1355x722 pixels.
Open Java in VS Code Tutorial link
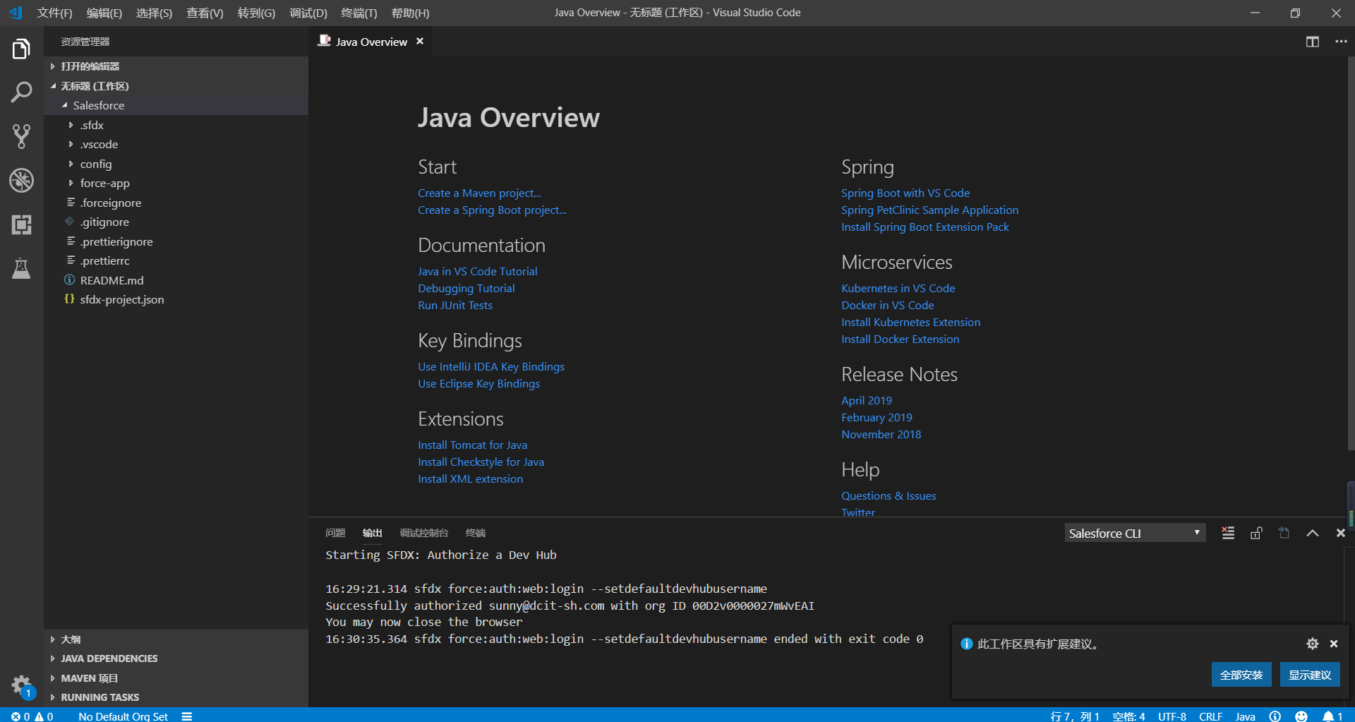[x=477, y=272]
